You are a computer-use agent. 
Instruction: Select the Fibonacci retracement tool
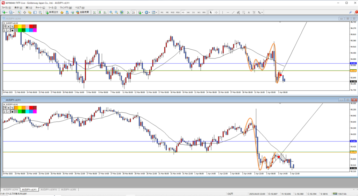(x=243, y=12)
